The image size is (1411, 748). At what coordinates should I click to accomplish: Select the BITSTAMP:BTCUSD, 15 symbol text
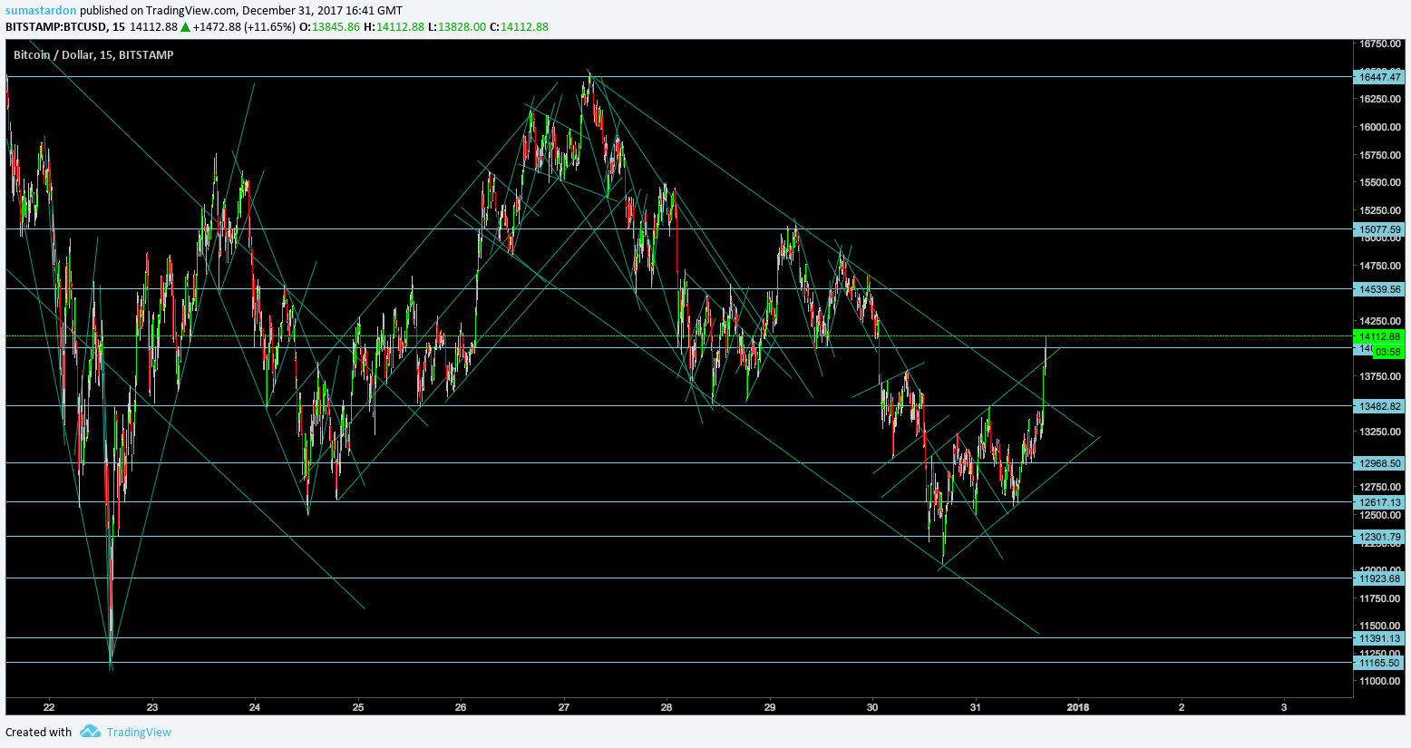(65, 27)
